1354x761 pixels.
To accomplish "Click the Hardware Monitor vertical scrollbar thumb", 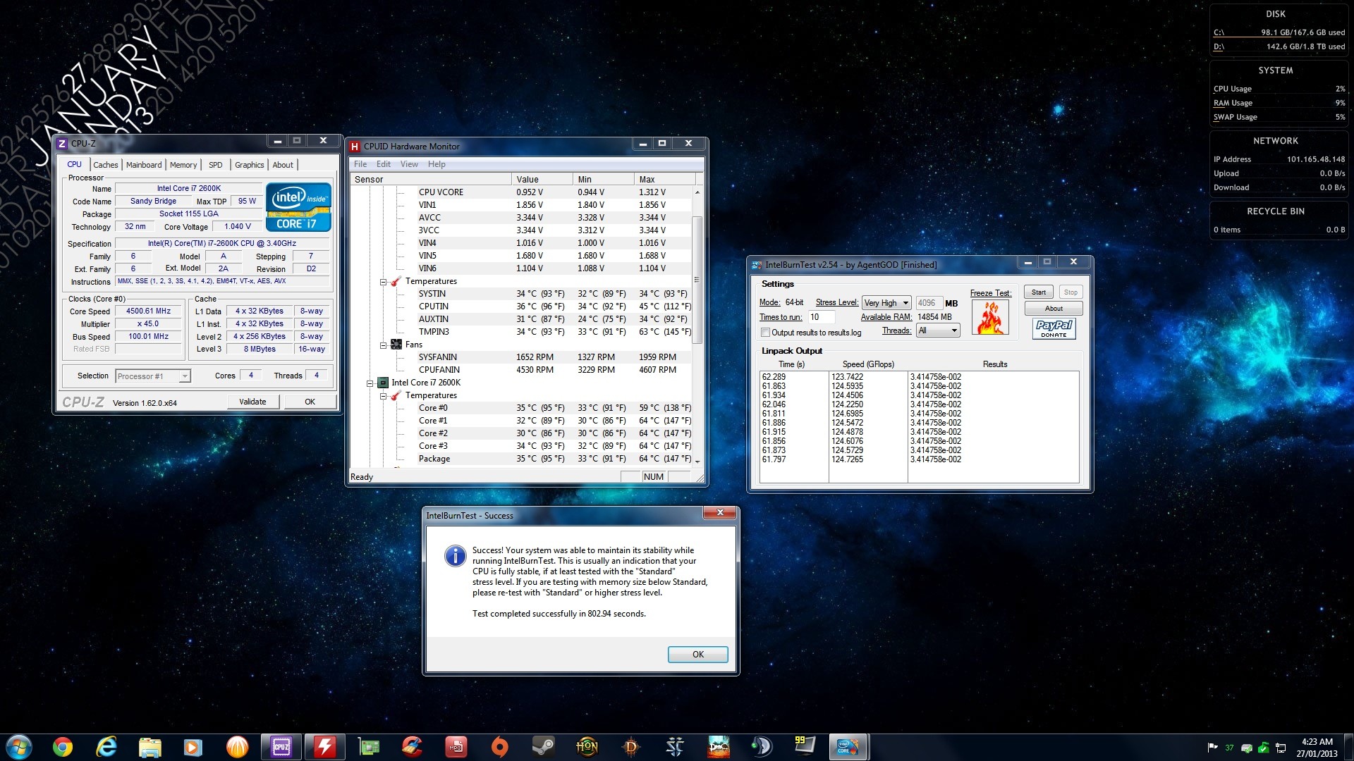I will point(697,280).
